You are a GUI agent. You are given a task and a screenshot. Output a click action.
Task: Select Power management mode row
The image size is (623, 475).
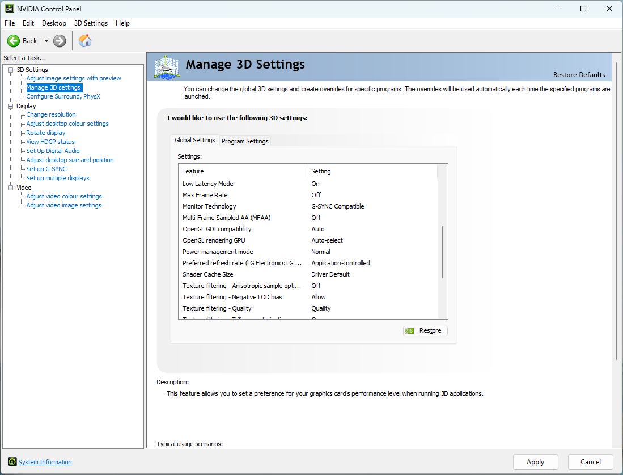(x=308, y=252)
